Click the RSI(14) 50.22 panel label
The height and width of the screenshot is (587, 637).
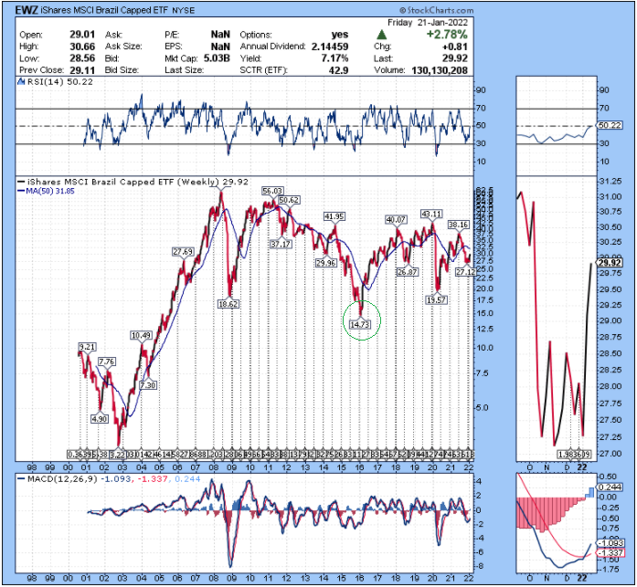tap(60, 82)
